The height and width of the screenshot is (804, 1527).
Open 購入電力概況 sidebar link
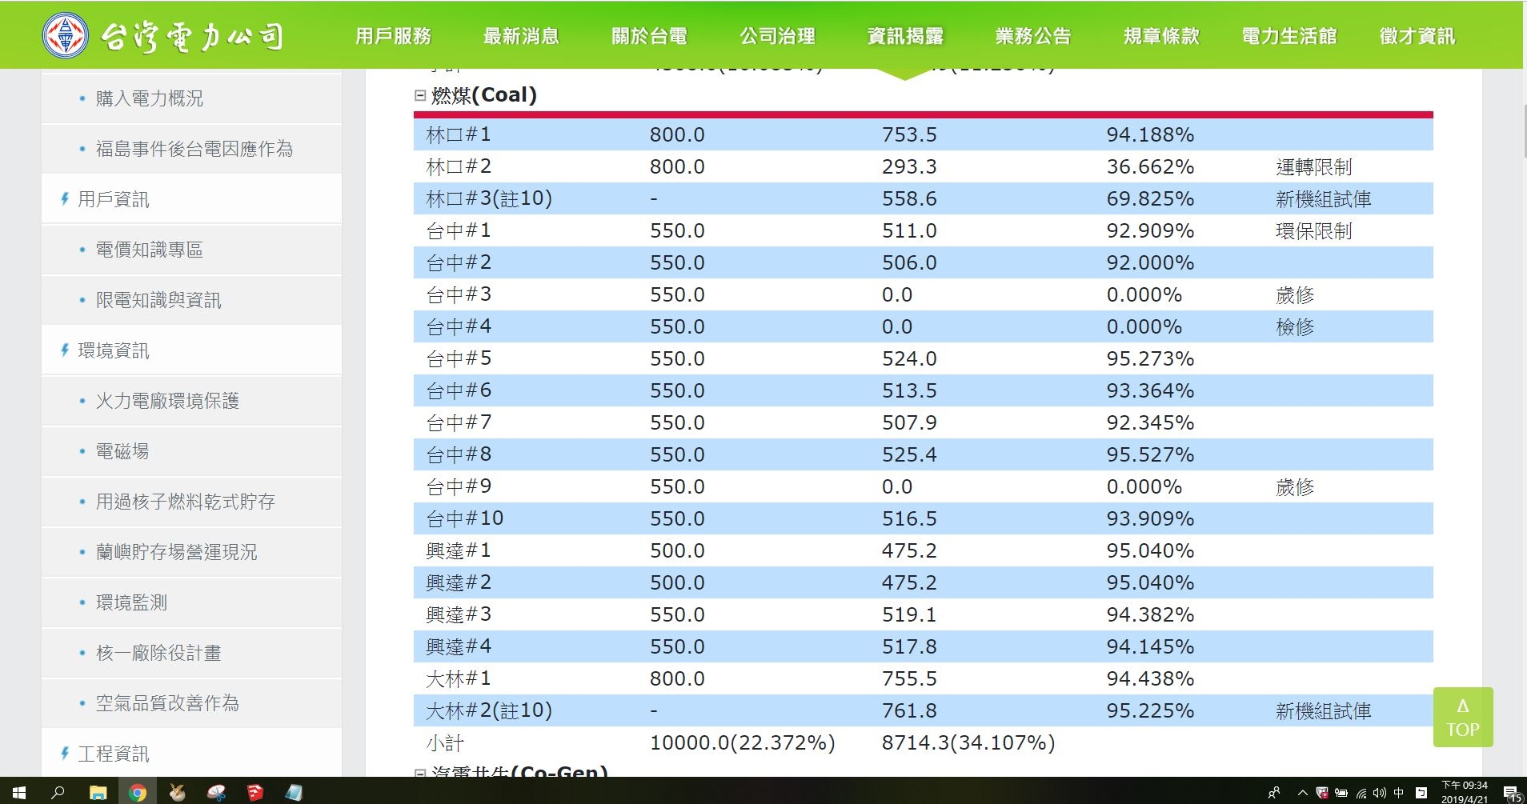pos(150,98)
